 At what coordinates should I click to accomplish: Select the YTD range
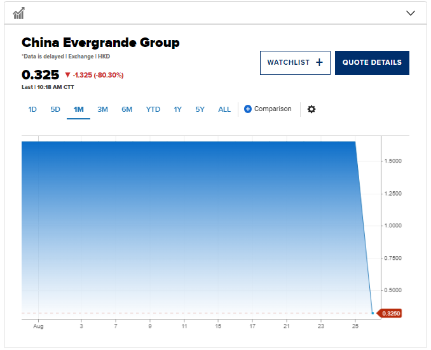click(x=153, y=109)
